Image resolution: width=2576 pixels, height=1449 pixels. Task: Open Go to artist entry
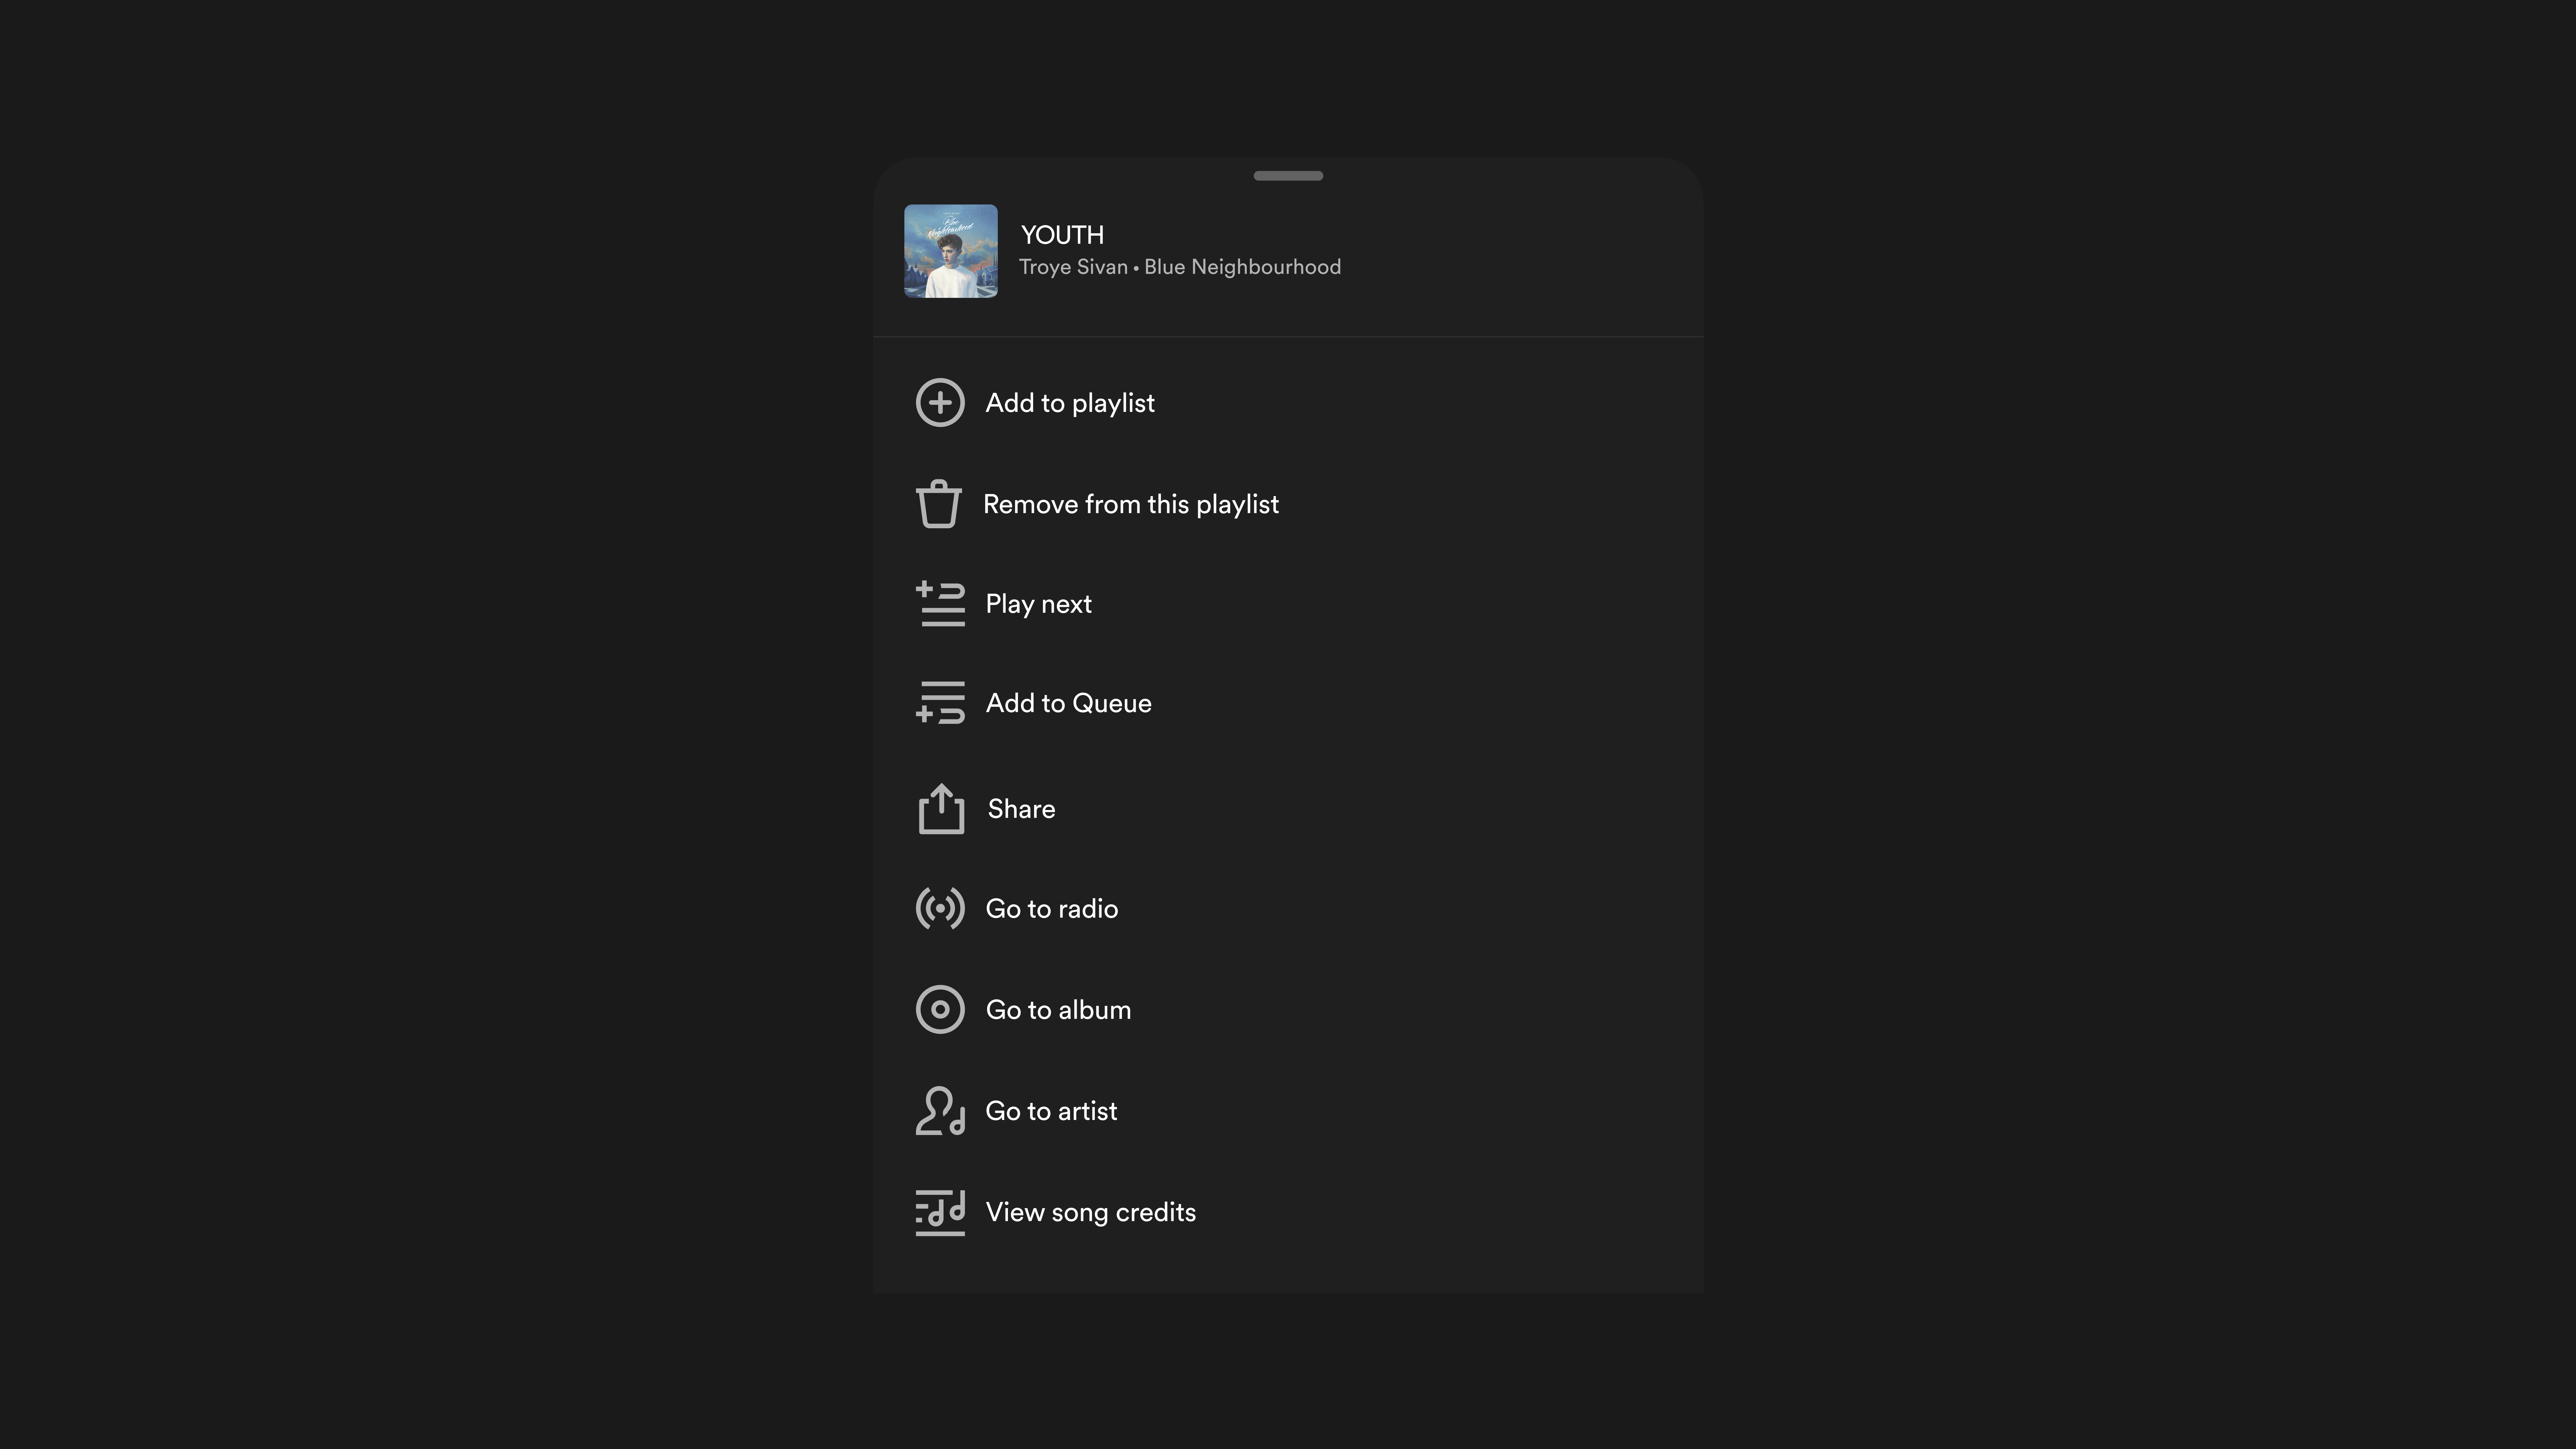[1051, 1111]
